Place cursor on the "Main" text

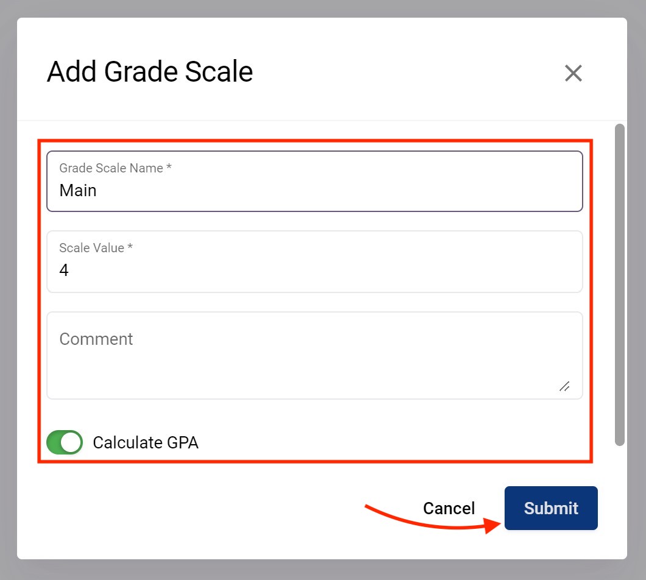pyautogui.click(x=78, y=191)
